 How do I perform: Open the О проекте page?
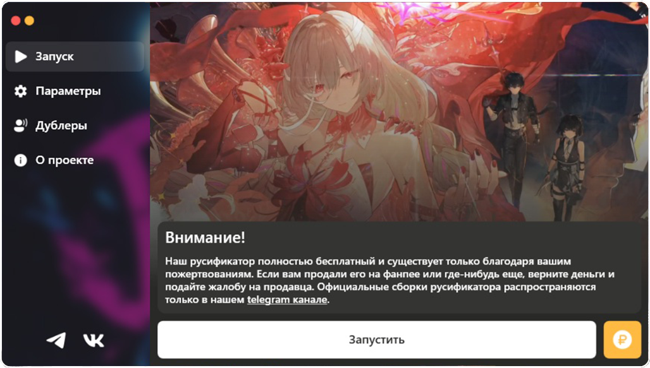tap(75, 160)
